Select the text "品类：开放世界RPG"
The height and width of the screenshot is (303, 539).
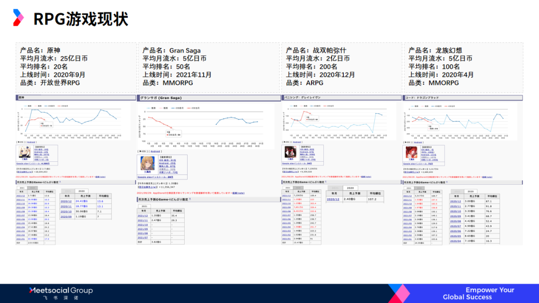[50, 83]
